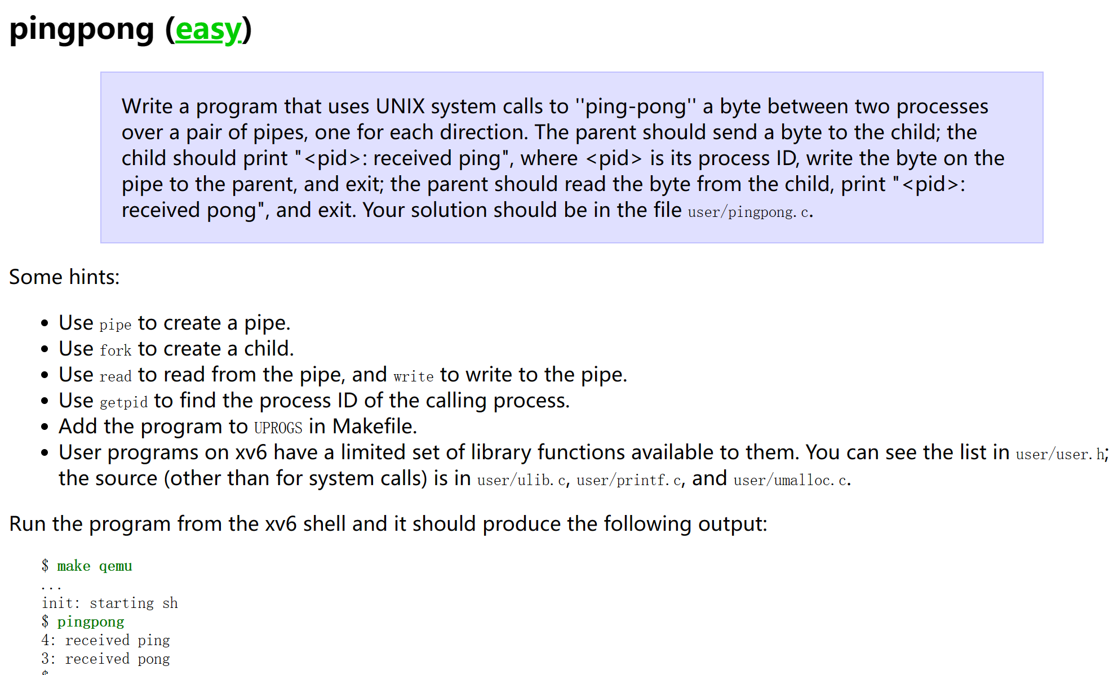Click the green "make qemu" command

[94, 566]
